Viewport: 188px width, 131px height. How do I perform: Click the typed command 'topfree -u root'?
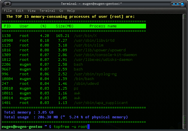point(70,127)
